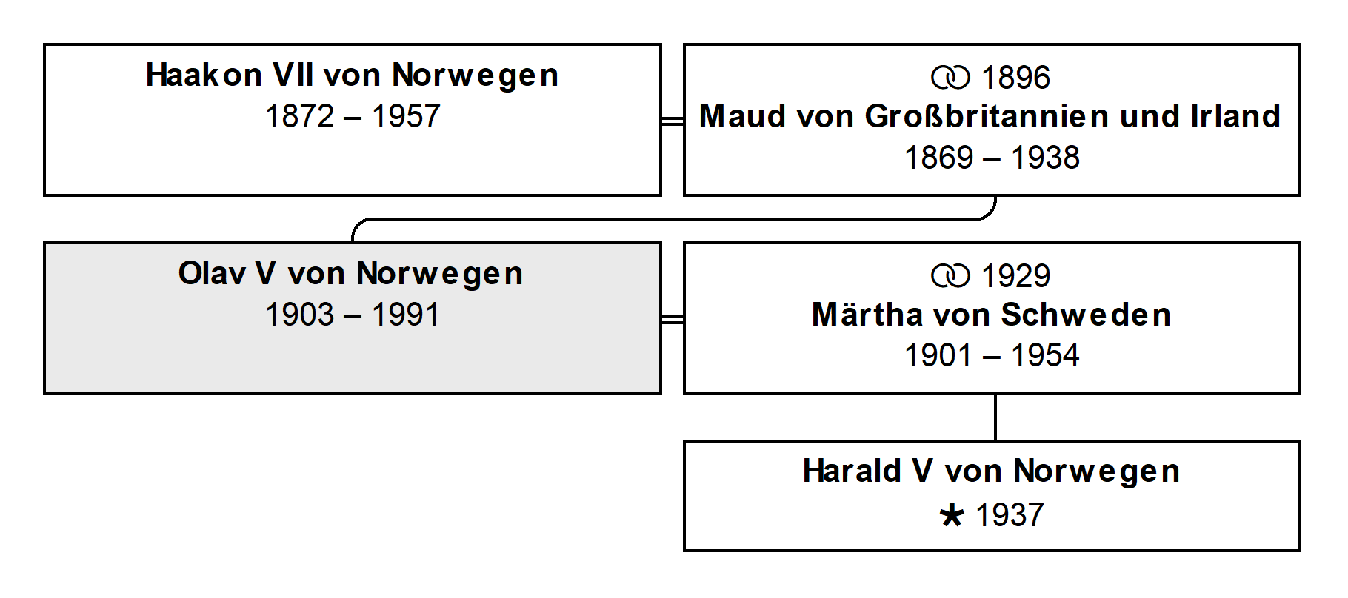Open the Märtha von Schweden name
1348x598 pixels.
coord(992,315)
